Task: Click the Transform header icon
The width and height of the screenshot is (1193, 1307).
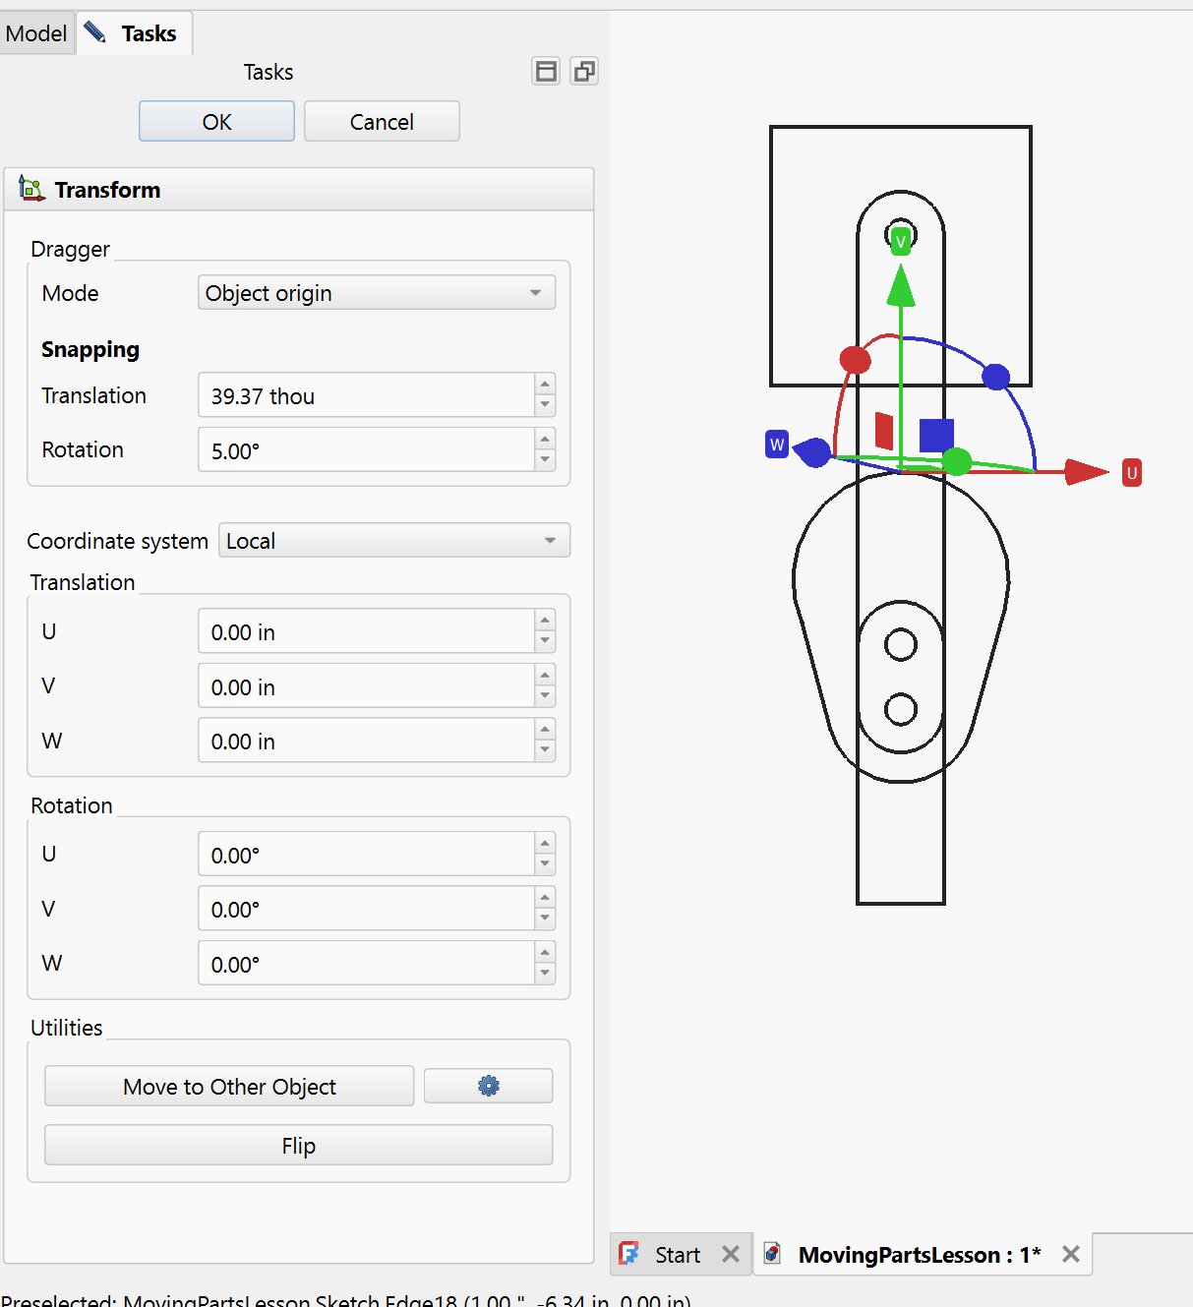Action: point(31,190)
